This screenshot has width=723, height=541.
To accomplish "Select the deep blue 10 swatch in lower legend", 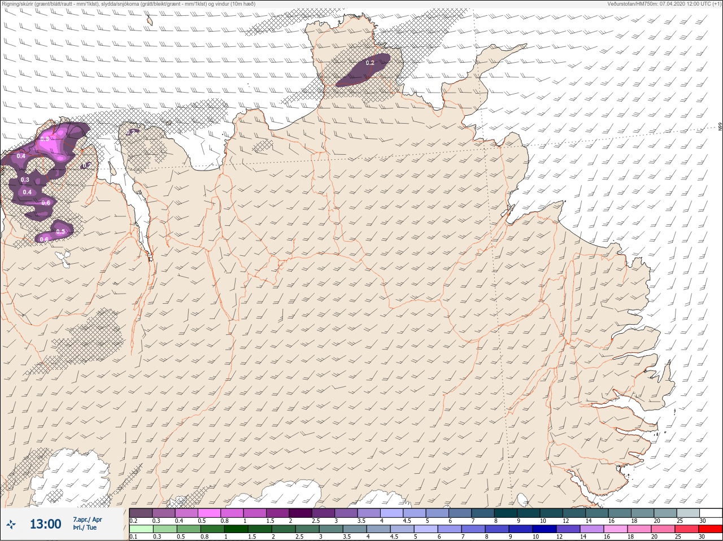I will click(x=545, y=529).
